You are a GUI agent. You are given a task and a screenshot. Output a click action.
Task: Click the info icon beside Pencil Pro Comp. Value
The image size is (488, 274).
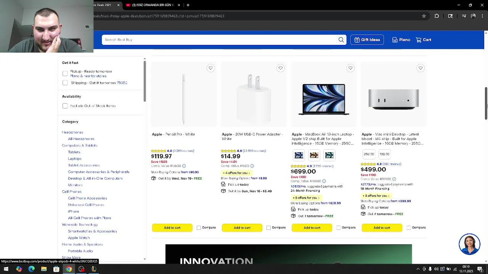pos(184,166)
